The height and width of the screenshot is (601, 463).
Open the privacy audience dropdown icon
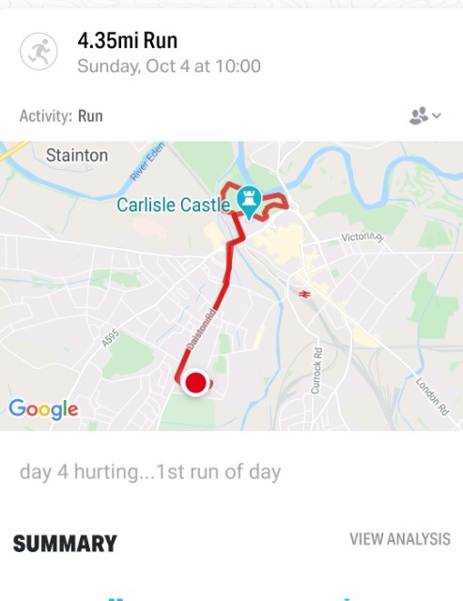(x=425, y=116)
